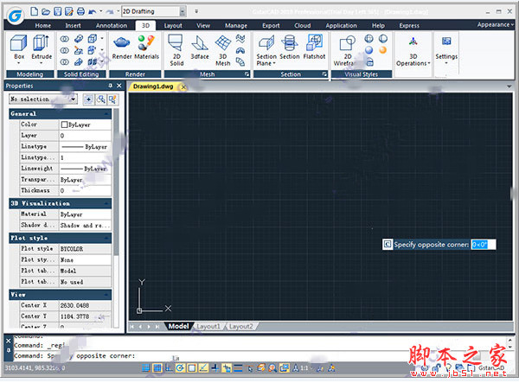Click the Section Plane tool

(266, 50)
